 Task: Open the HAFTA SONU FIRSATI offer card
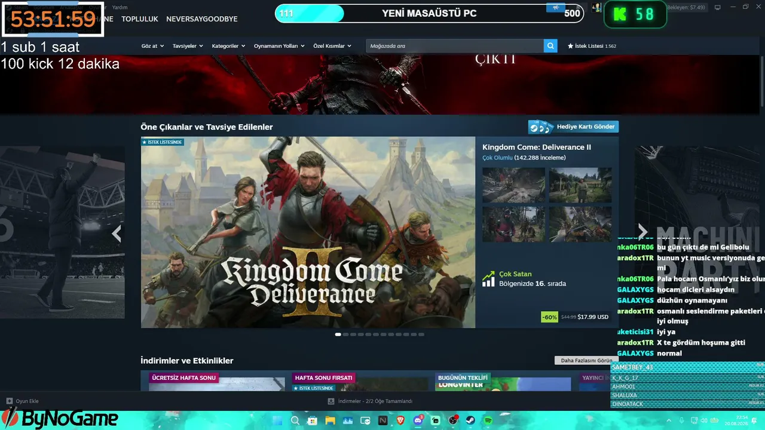point(360,381)
